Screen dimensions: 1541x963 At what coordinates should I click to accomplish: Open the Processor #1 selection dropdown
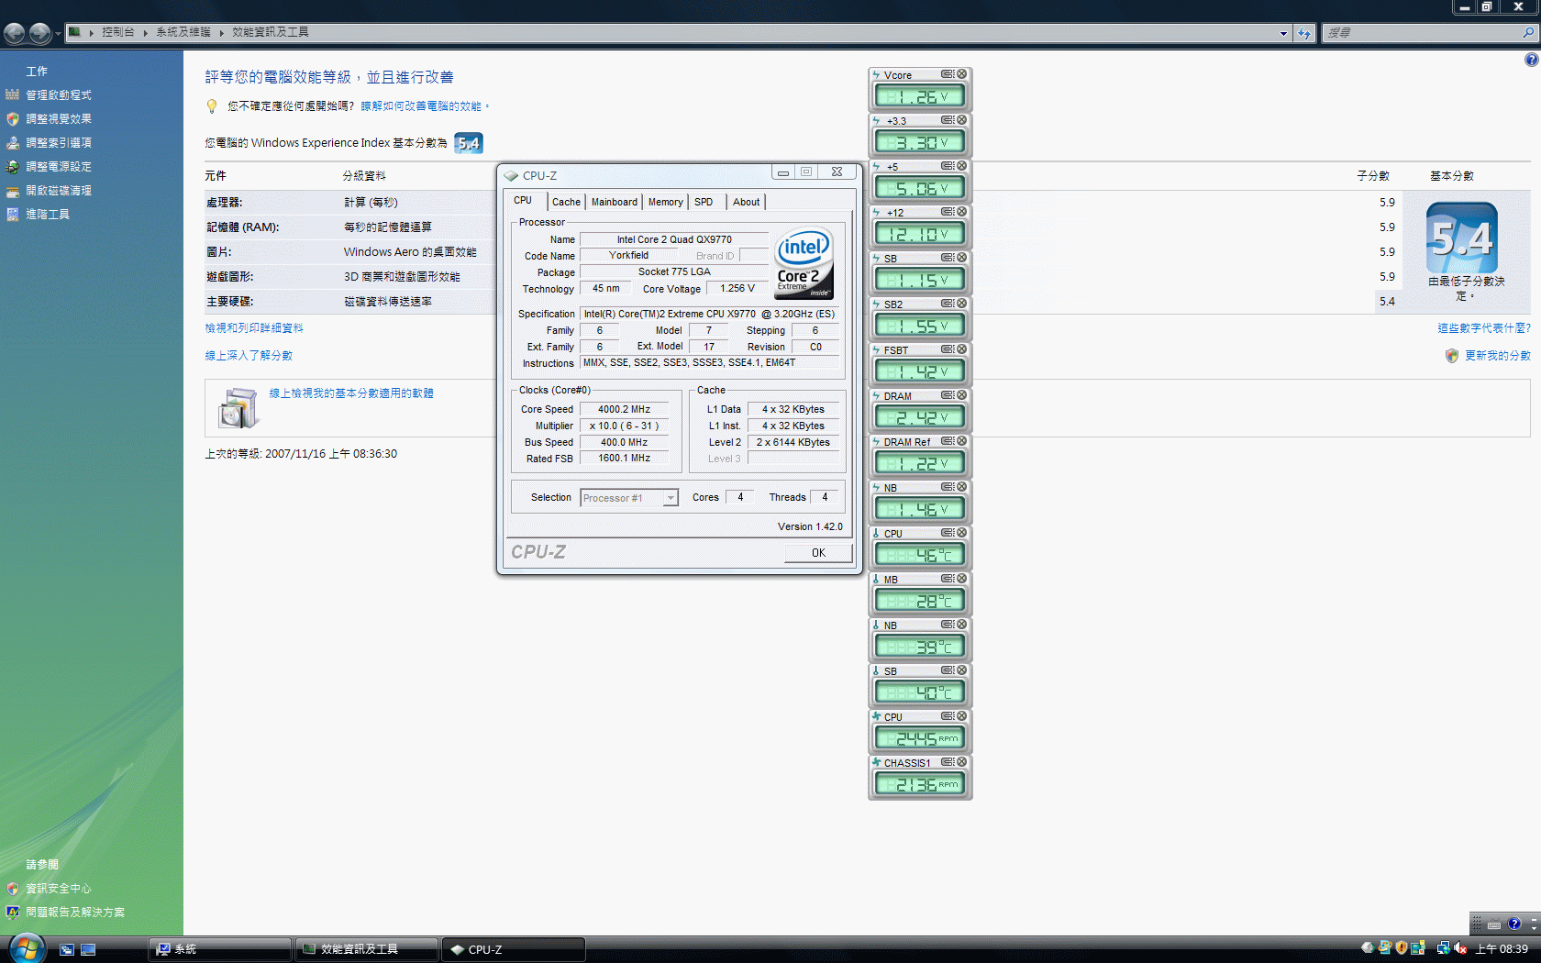point(671,498)
